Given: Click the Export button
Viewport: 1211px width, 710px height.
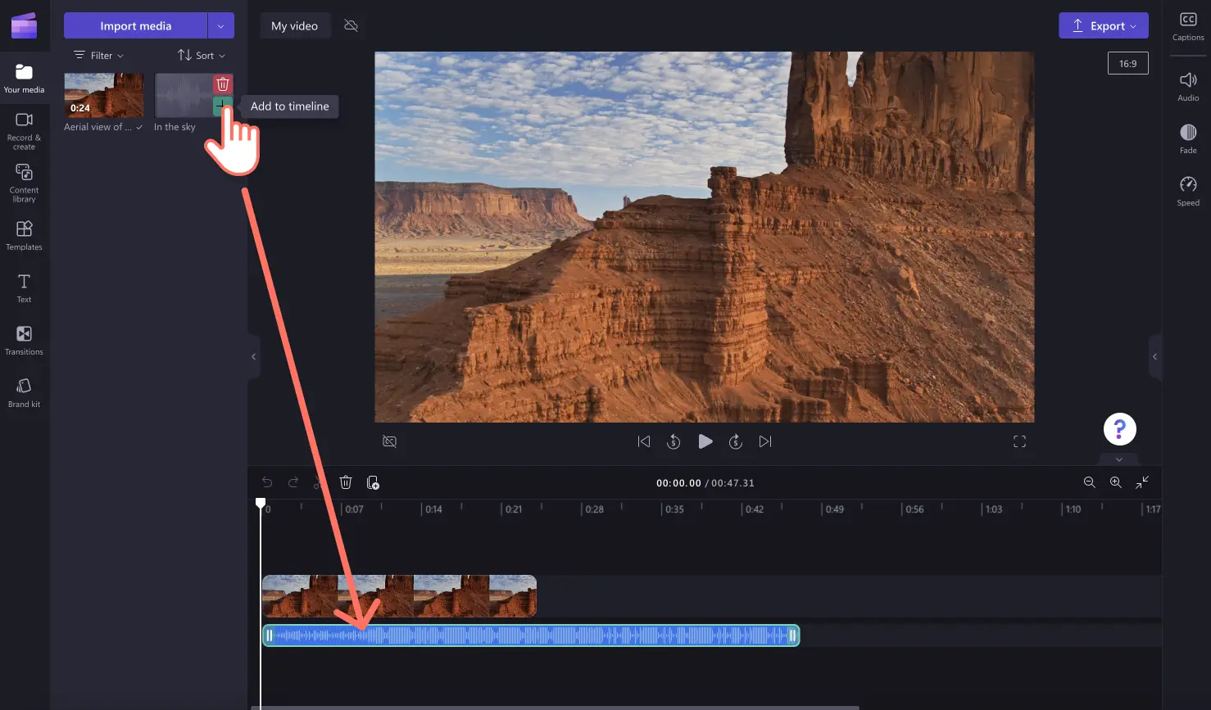Looking at the screenshot, I should 1103,25.
